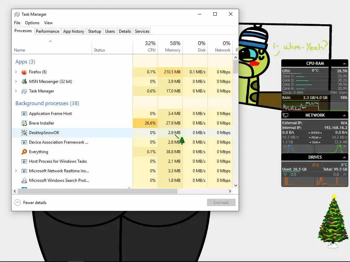Switch to the Startup tab
This screenshot has height=262, width=350.
95,31
